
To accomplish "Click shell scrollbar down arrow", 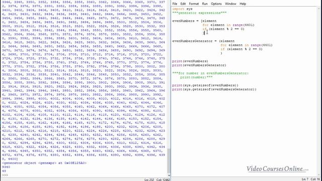I will (x=169, y=175).
